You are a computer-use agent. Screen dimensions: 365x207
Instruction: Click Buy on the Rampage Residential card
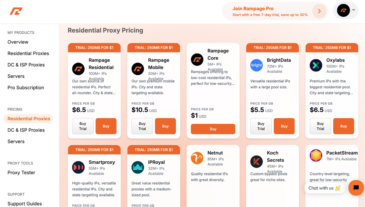(x=106, y=126)
